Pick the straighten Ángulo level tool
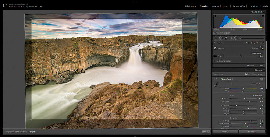Image resolution: width=270 pixels, height=137 pixels. click(x=215, y=56)
